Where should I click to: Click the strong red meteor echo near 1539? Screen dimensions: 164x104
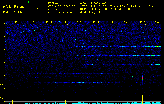(143, 78)
